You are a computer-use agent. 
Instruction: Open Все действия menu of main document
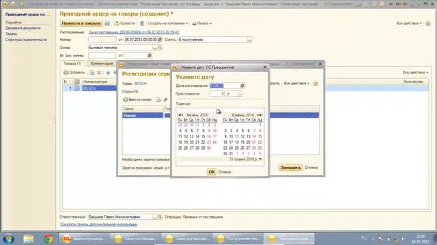tap(409, 23)
